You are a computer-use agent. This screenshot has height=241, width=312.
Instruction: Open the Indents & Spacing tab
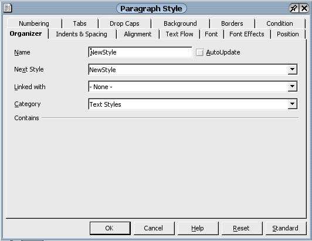click(x=82, y=34)
